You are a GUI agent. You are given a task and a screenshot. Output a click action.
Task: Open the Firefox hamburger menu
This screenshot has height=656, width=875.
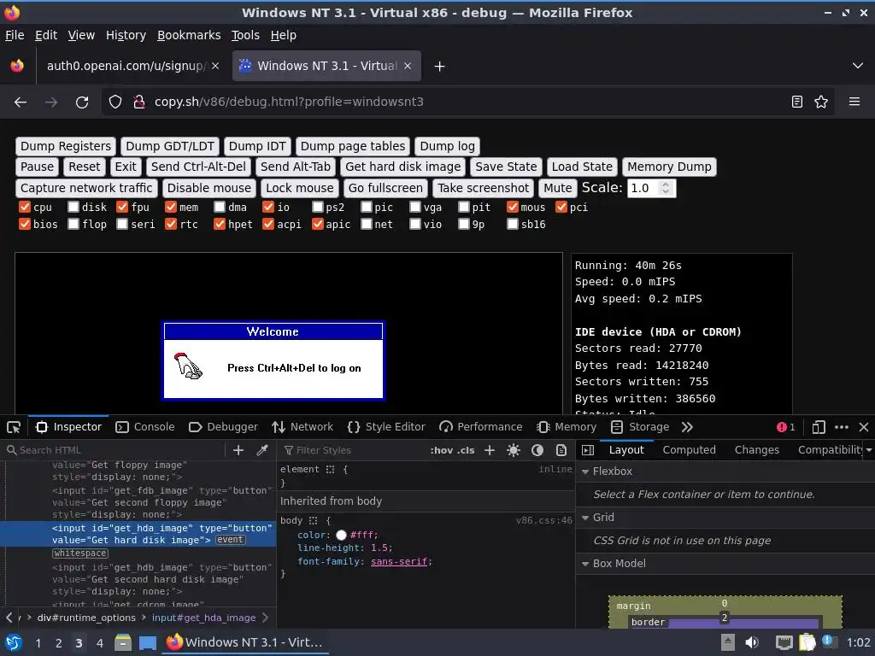point(854,102)
